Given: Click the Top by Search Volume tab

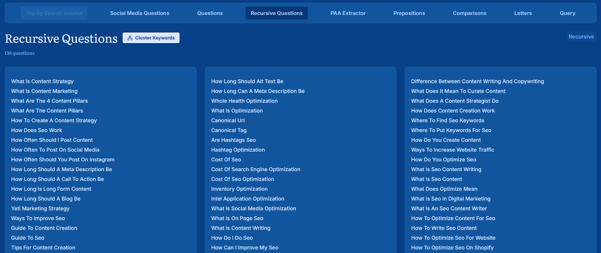Looking at the screenshot, I should click(x=54, y=13).
